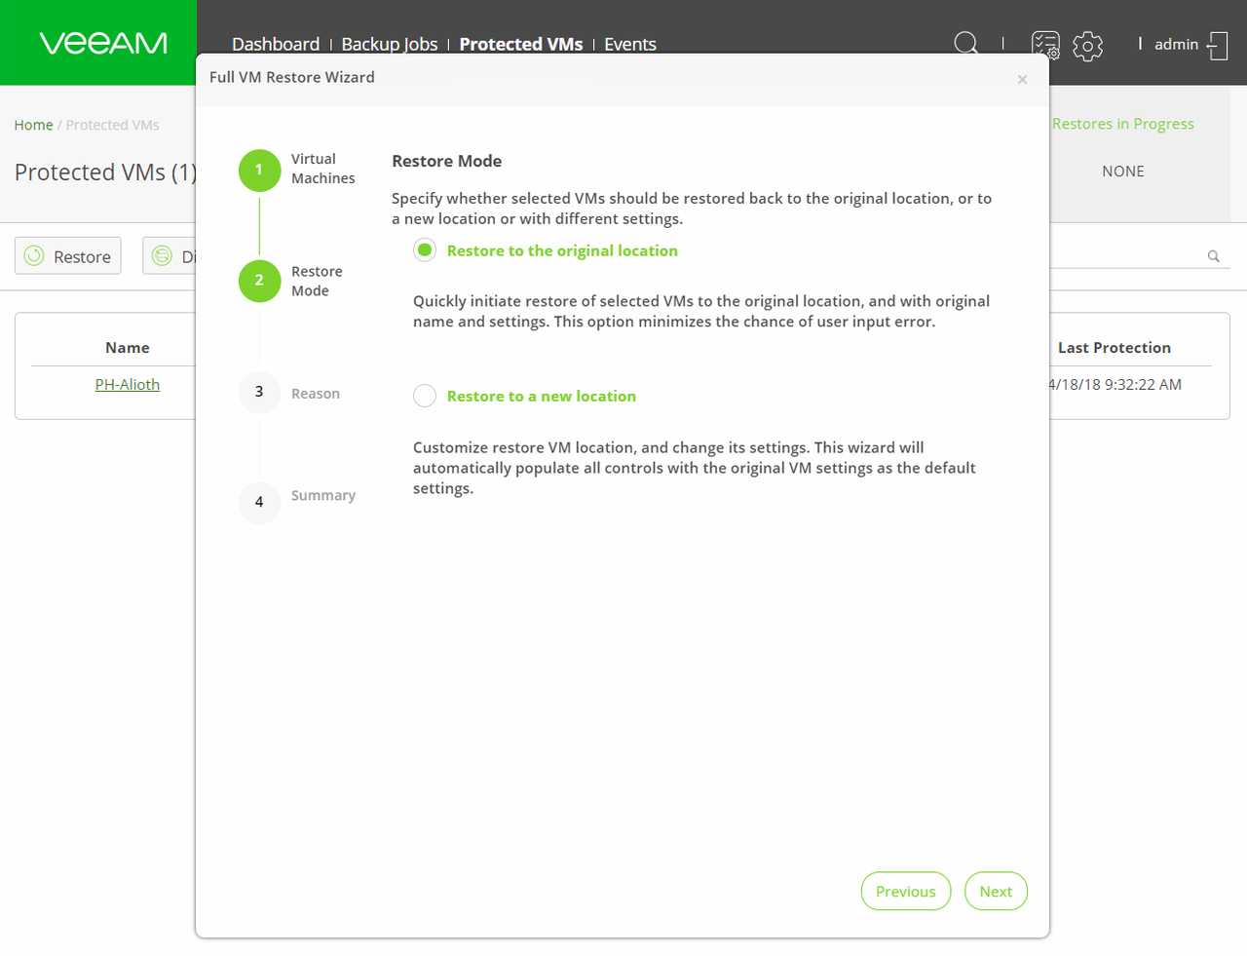
Task: Open the search magnifier in header
Action: pos(965,44)
